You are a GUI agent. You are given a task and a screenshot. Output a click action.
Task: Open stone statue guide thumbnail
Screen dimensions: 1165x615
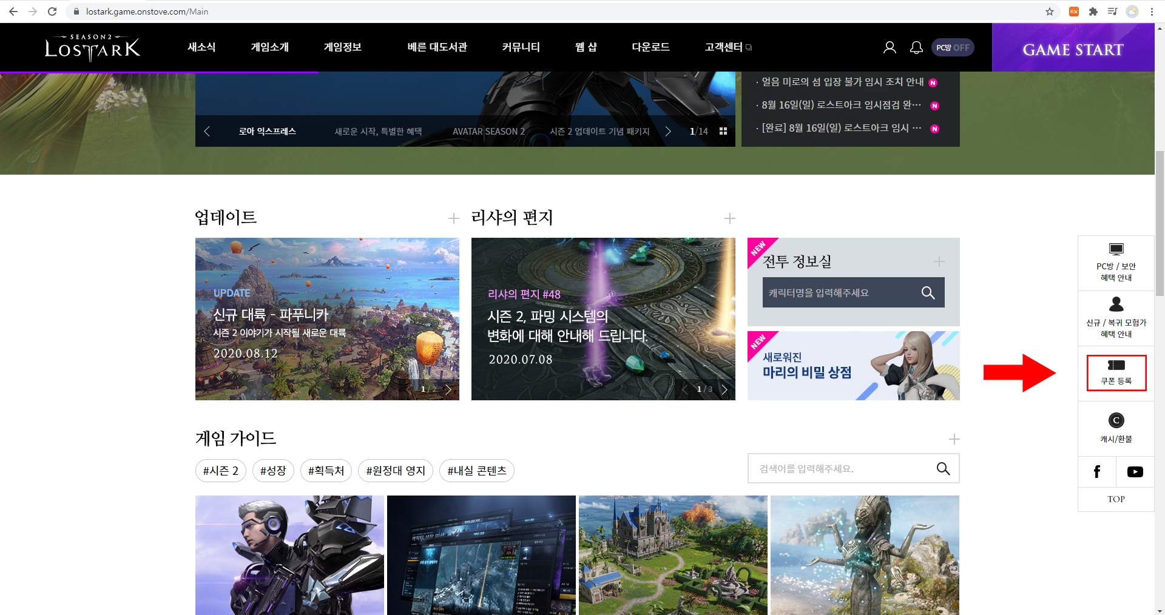(865, 555)
